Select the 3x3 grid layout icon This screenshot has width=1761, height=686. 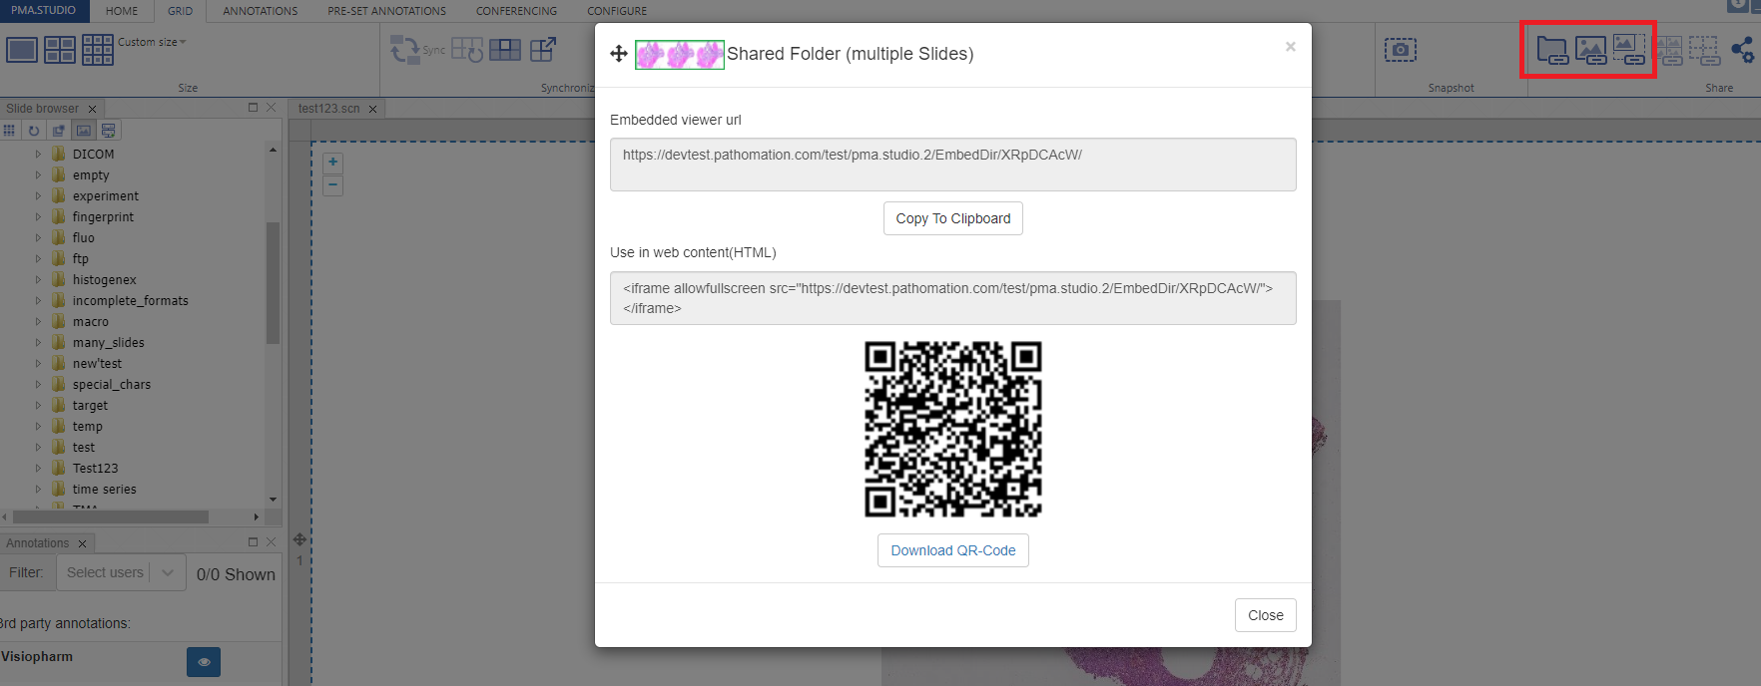coord(98,50)
